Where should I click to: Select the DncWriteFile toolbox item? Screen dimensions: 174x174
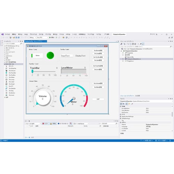pos(13,69)
